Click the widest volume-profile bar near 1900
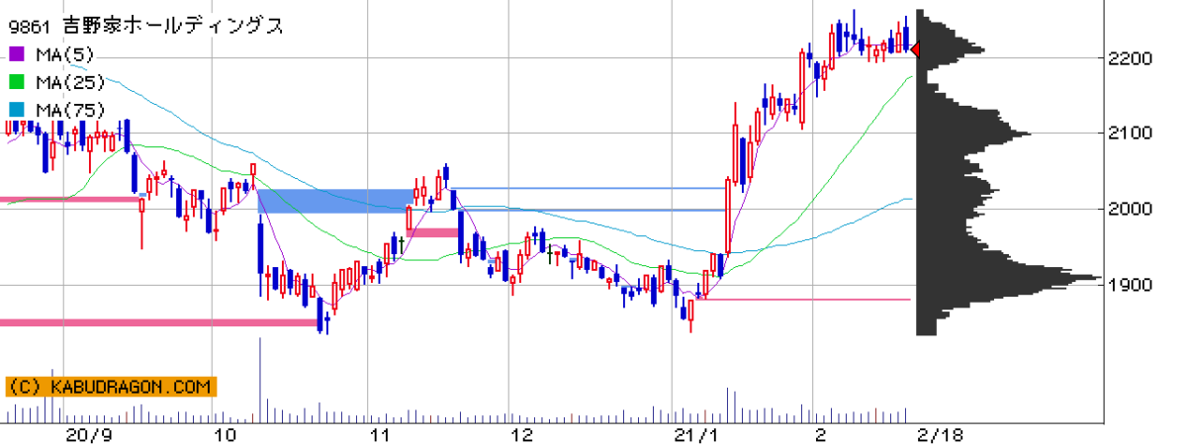 tap(1008, 278)
